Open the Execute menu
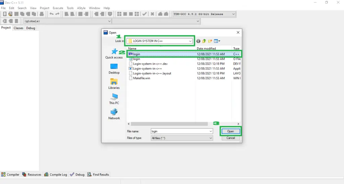 coord(58,8)
